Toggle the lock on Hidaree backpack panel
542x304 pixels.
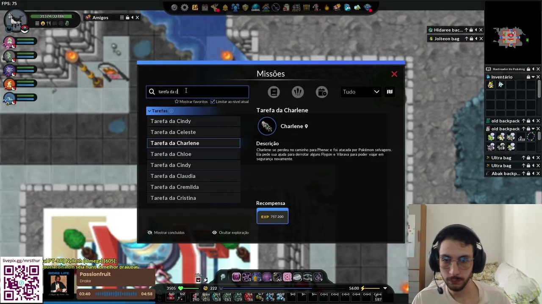click(x=471, y=30)
